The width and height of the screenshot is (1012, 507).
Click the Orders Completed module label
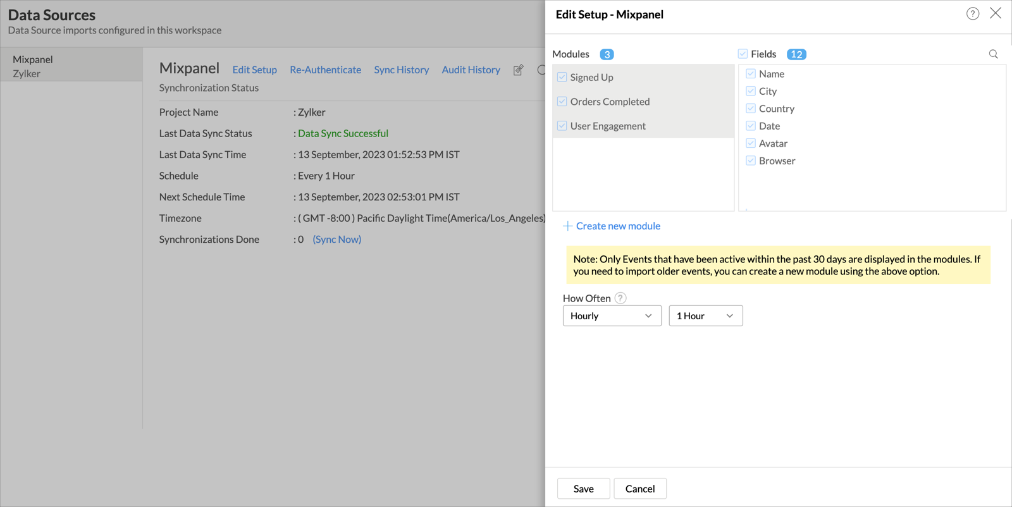[610, 102]
